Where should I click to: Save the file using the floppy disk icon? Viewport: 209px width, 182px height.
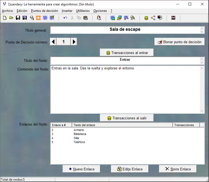[x=18, y=18]
